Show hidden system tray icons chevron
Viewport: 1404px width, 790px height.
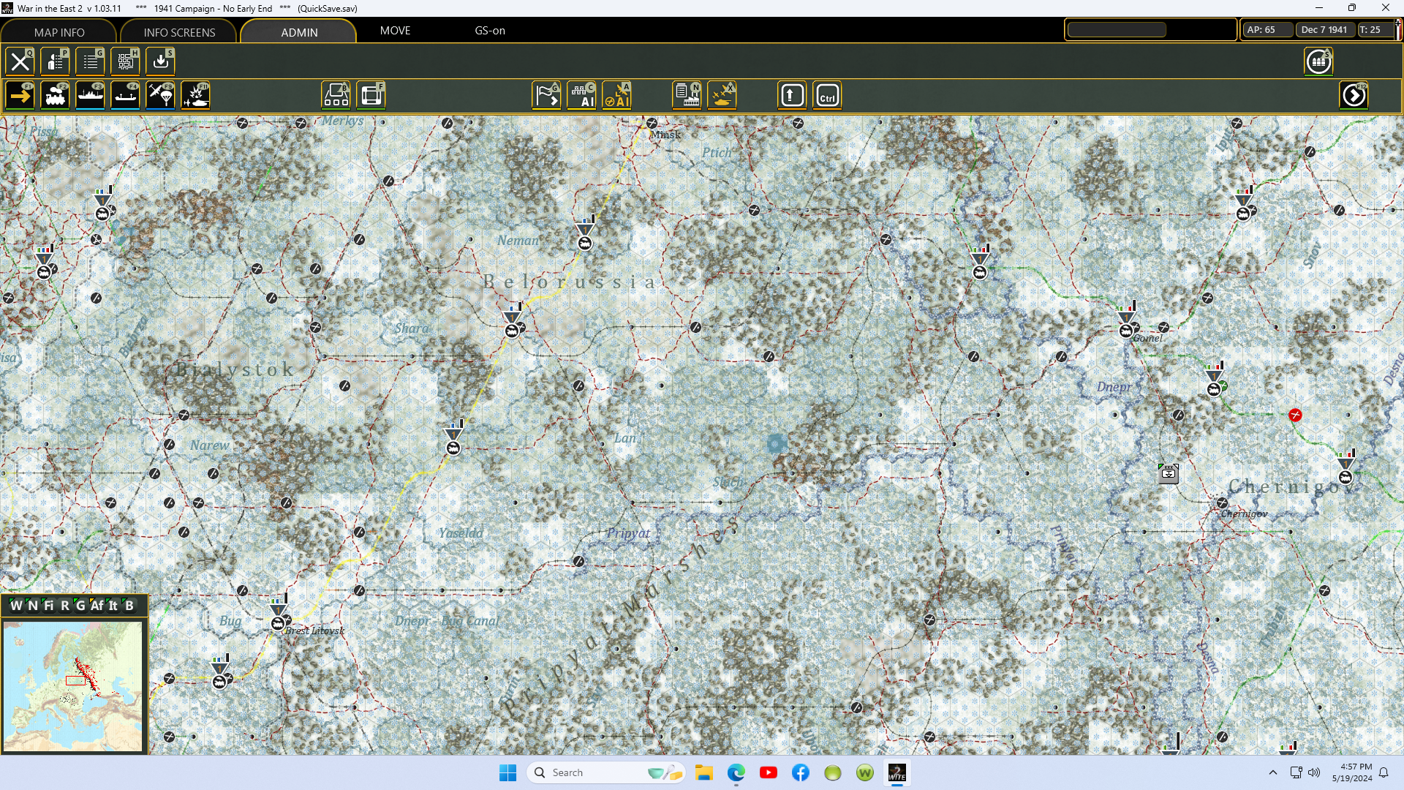pyautogui.click(x=1273, y=772)
